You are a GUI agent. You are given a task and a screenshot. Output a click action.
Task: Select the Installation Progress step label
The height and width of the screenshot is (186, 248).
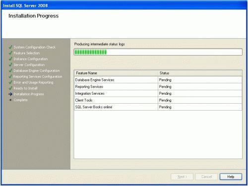29,94
